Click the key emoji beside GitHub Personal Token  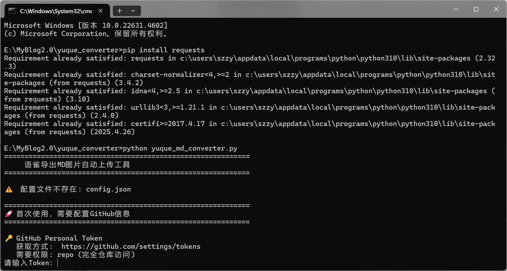[9, 238]
